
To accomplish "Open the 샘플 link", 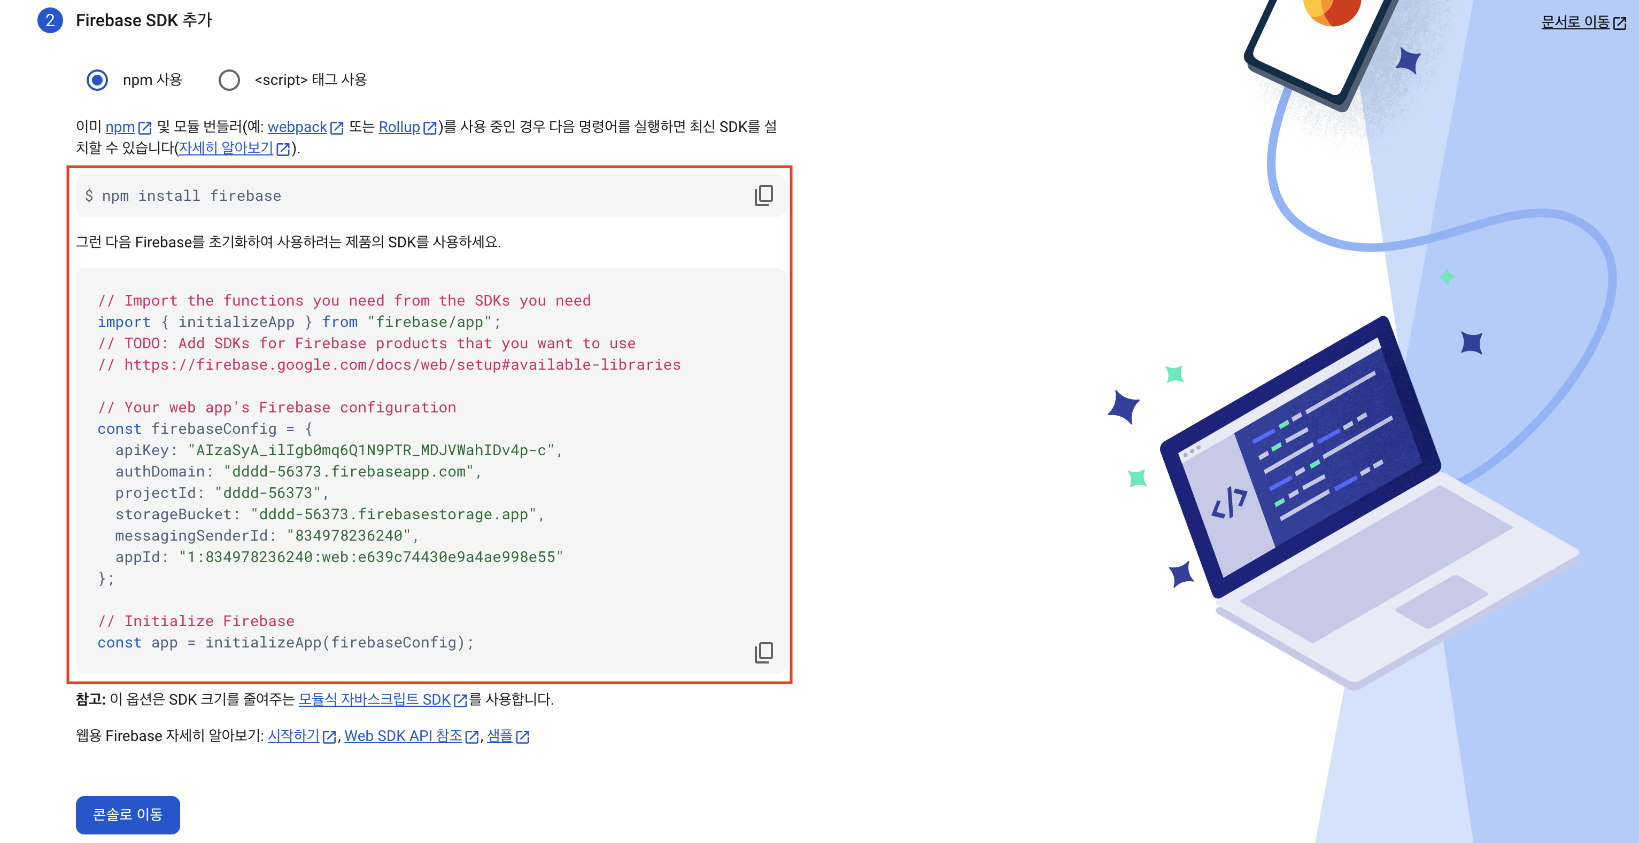I will (x=499, y=736).
